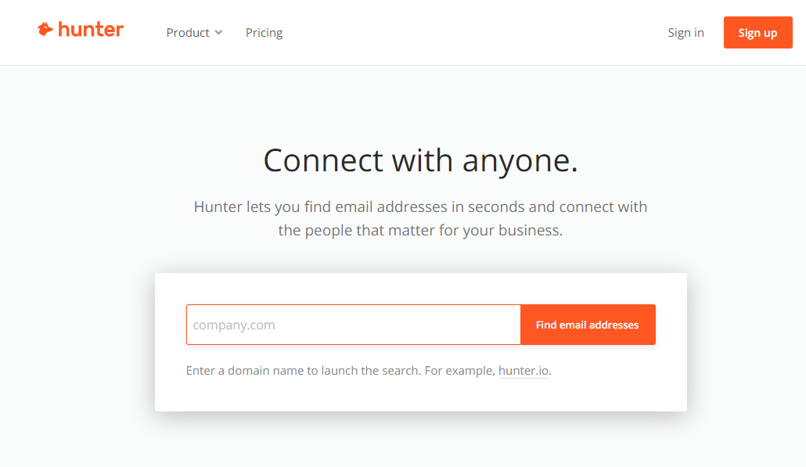Screen dimensions: 806x467
Task: Click the word "Connect" in the headline
Action: tap(323, 160)
